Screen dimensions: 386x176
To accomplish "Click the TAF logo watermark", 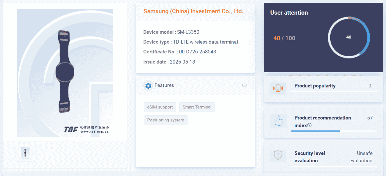I will 86,129.
